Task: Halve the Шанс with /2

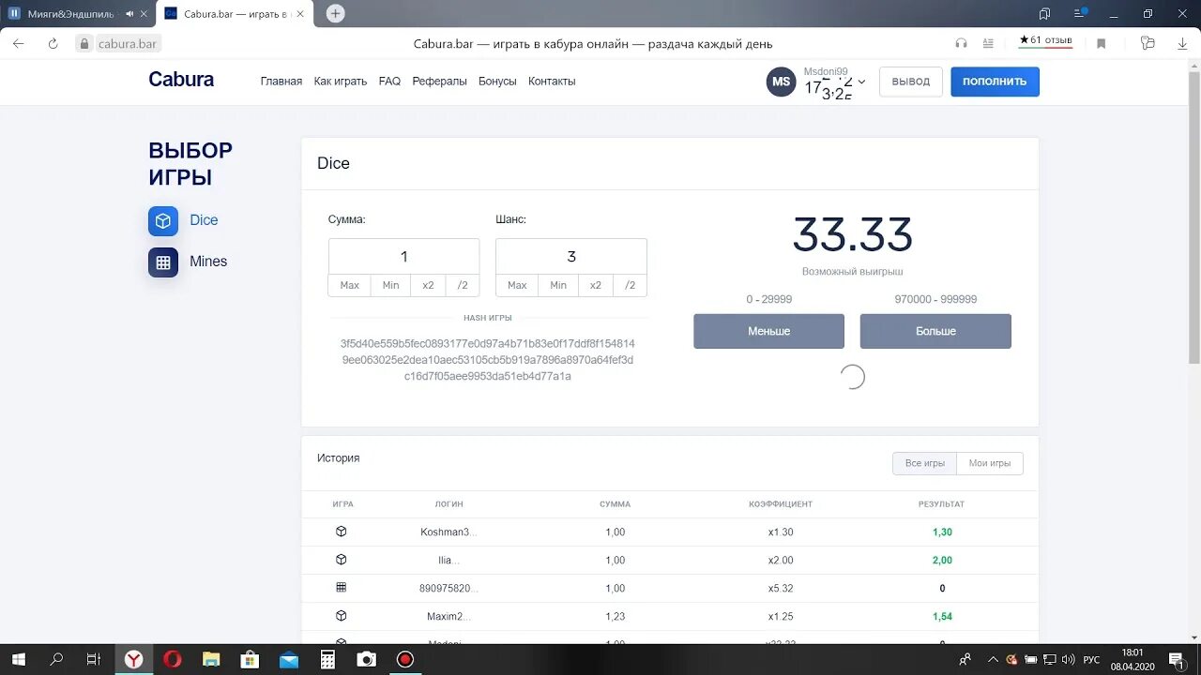Action: tap(630, 285)
